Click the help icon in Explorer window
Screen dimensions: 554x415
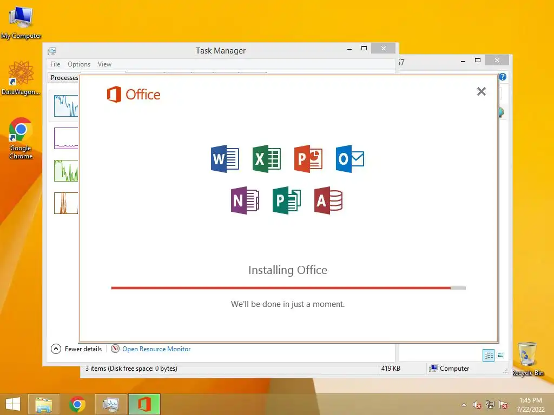pos(503,77)
